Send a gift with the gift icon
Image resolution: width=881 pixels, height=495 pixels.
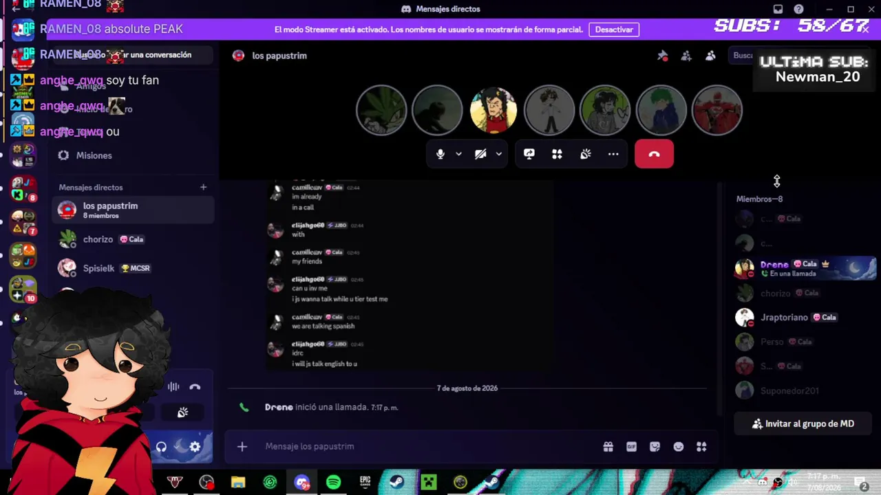coord(608,447)
